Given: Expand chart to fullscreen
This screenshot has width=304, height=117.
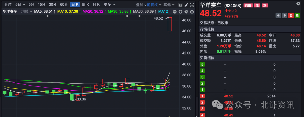Looking at the screenshot, I should tap(192, 5).
